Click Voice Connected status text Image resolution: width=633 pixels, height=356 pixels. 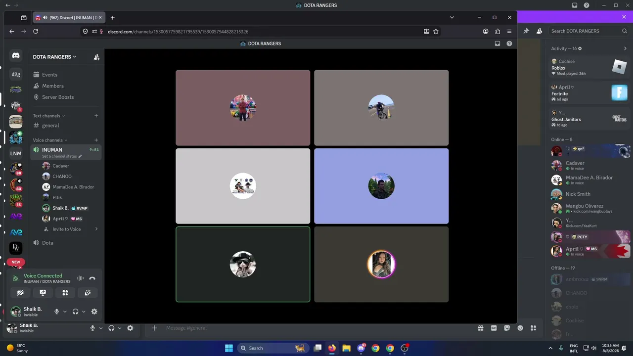(x=43, y=276)
